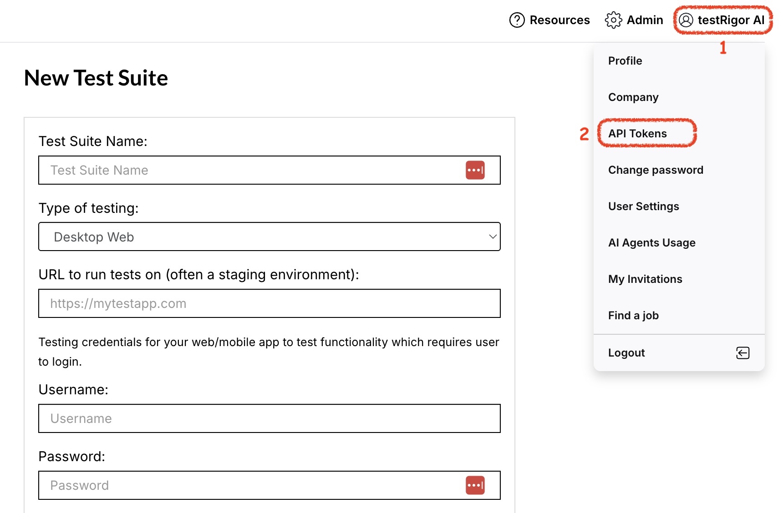Click the Admin gear icon
The height and width of the screenshot is (513, 783).
tap(613, 20)
